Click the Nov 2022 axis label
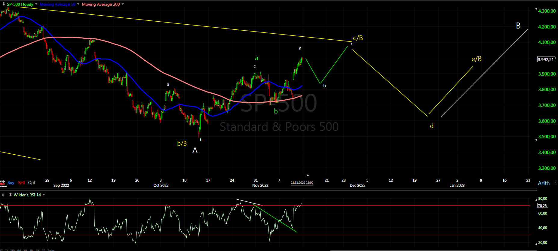558x251 pixels. click(x=260, y=185)
